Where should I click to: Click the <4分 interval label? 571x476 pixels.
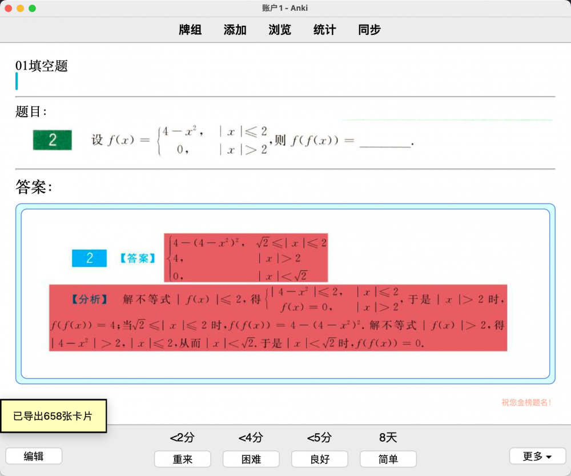251,437
